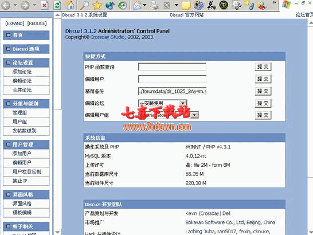Open the 编辑论坛 forum select dropdown

coord(162,103)
